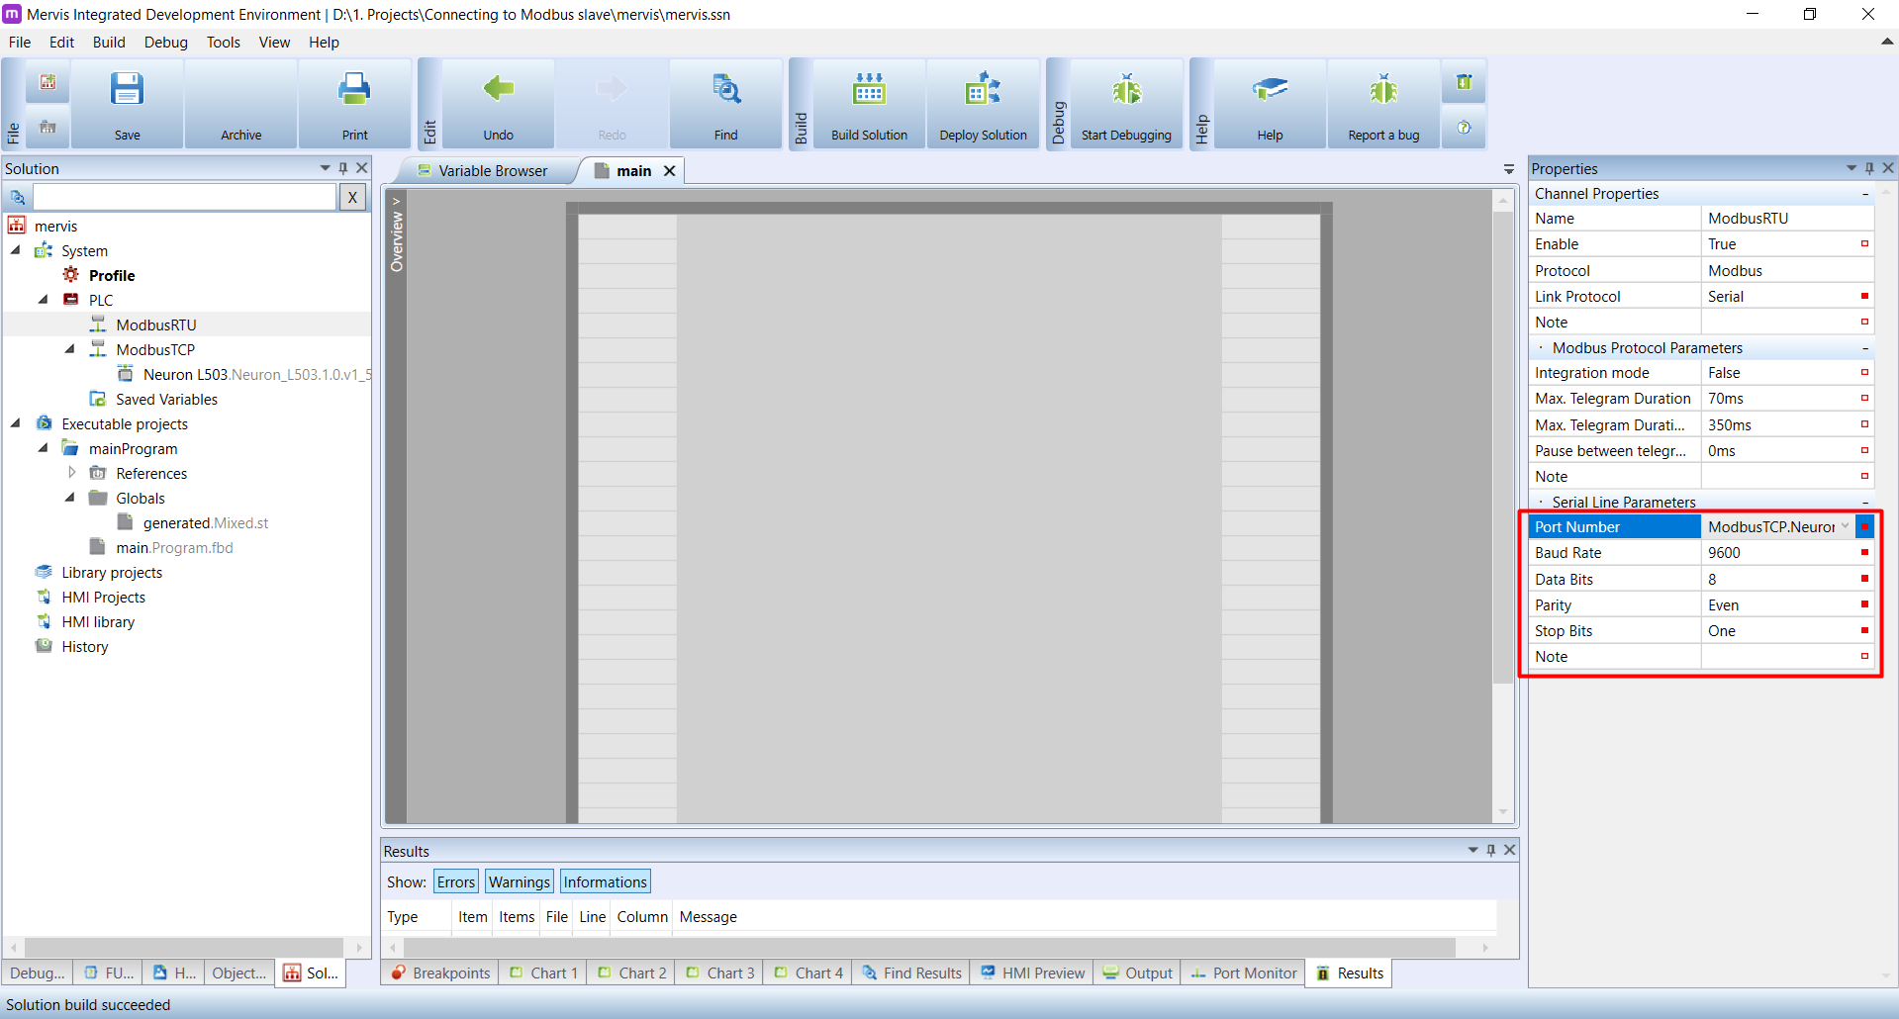Open the Port Monitor tab

point(1244,973)
